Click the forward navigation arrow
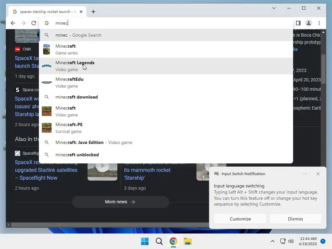The width and height of the screenshot is (332, 249). coord(23,23)
